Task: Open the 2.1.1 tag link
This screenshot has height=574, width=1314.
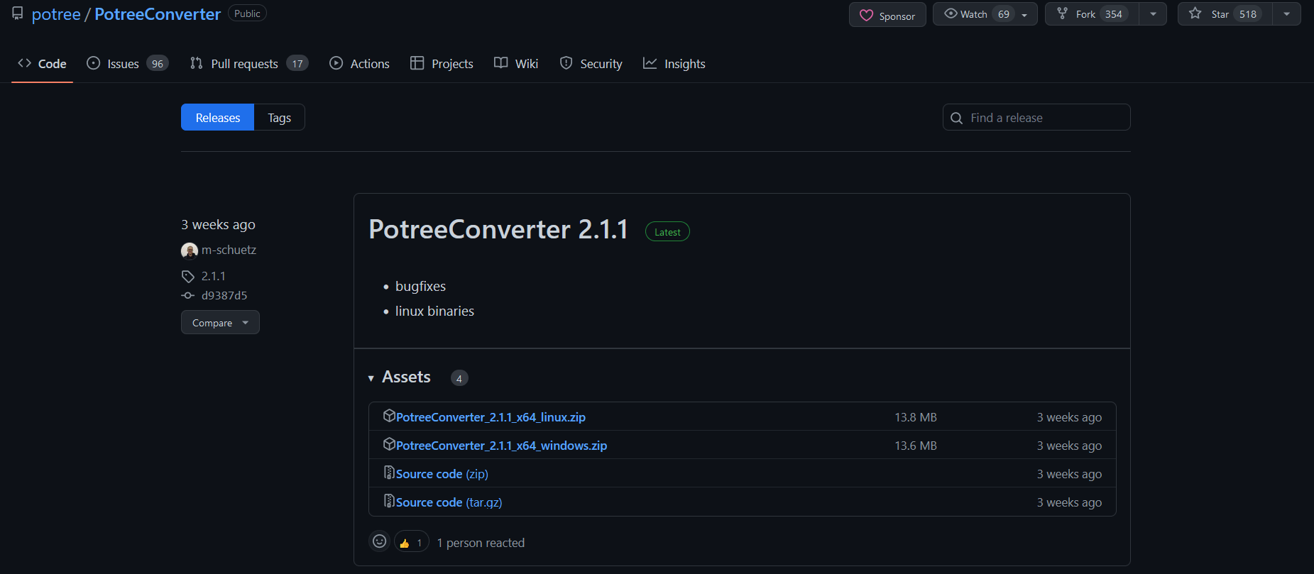Action: click(x=213, y=276)
